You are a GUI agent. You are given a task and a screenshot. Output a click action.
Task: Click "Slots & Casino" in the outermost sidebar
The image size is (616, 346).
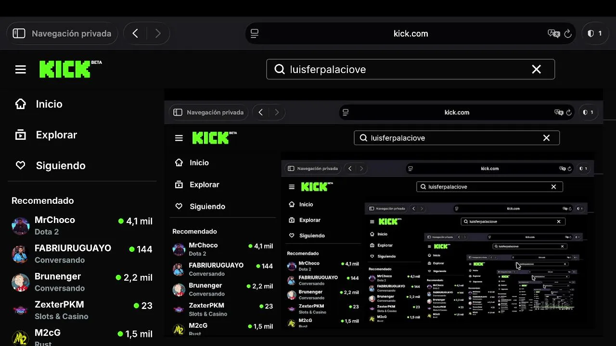[62, 316]
